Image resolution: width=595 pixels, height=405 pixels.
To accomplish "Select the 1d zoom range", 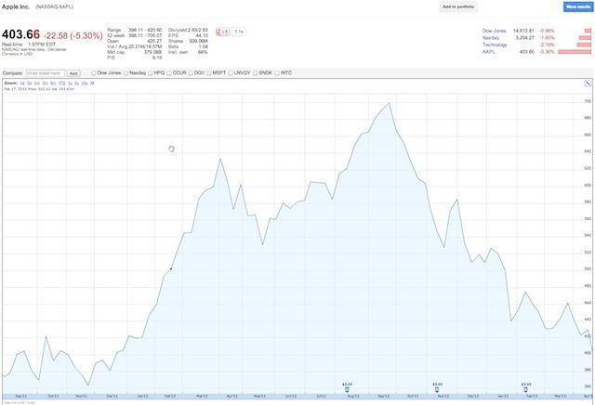I will (x=20, y=83).
